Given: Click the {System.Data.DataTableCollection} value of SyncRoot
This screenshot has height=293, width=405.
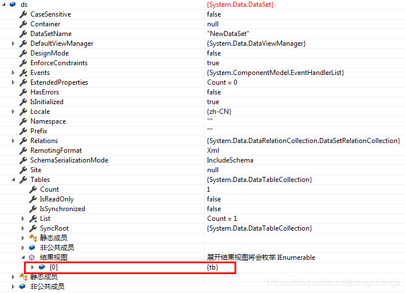Looking at the screenshot, I should click(259, 228).
